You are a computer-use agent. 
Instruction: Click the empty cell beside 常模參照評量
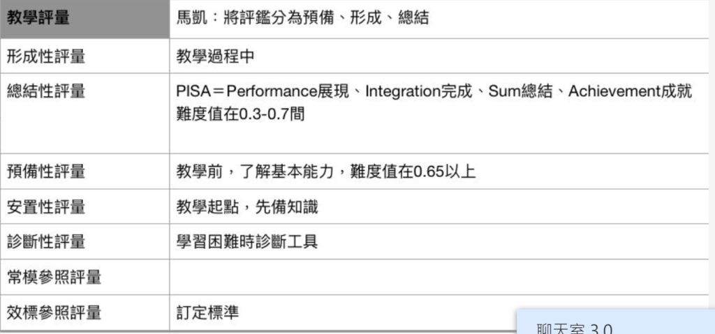click(x=438, y=278)
